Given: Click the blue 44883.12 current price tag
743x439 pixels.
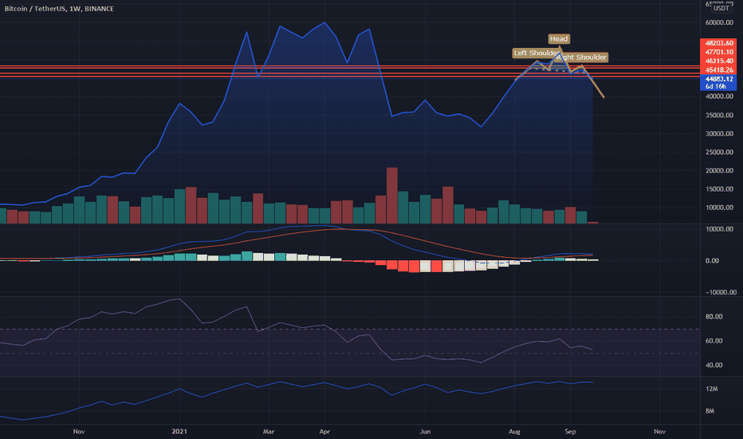Looking at the screenshot, I should click(x=718, y=79).
